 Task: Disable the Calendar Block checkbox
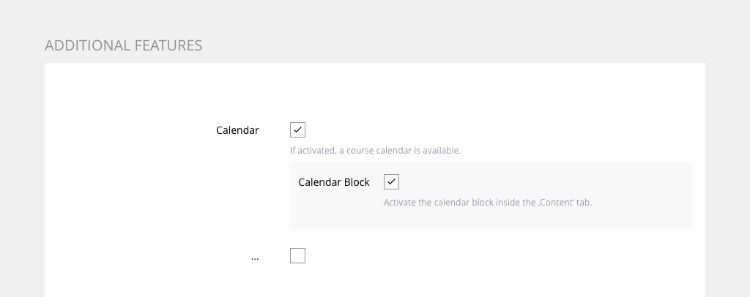click(x=391, y=182)
